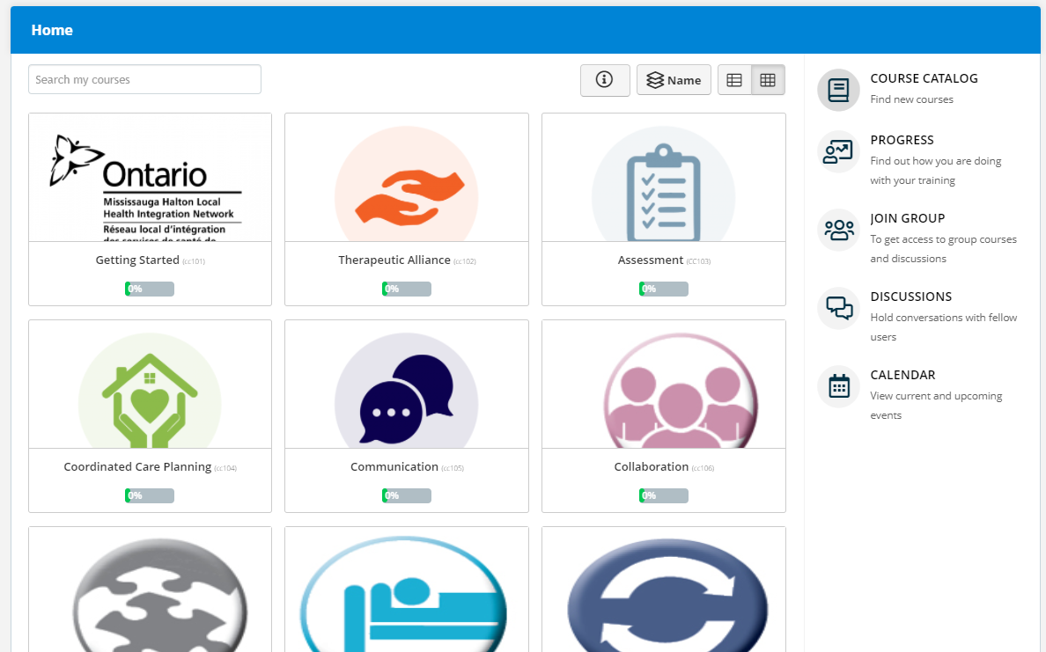
Task: Click the Communication course title
Action: click(x=394, y=466)
